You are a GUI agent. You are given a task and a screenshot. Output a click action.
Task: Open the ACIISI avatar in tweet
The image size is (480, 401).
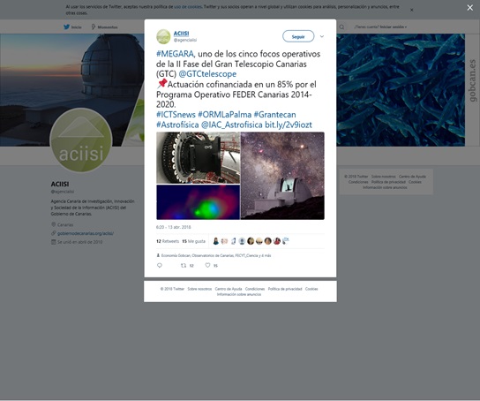click(163, 37)
